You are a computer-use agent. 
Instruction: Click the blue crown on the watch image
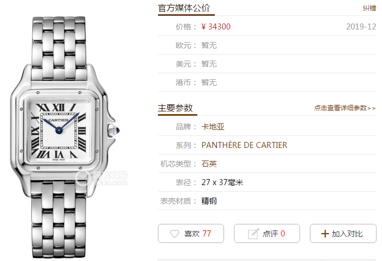[x=117, y=130]
